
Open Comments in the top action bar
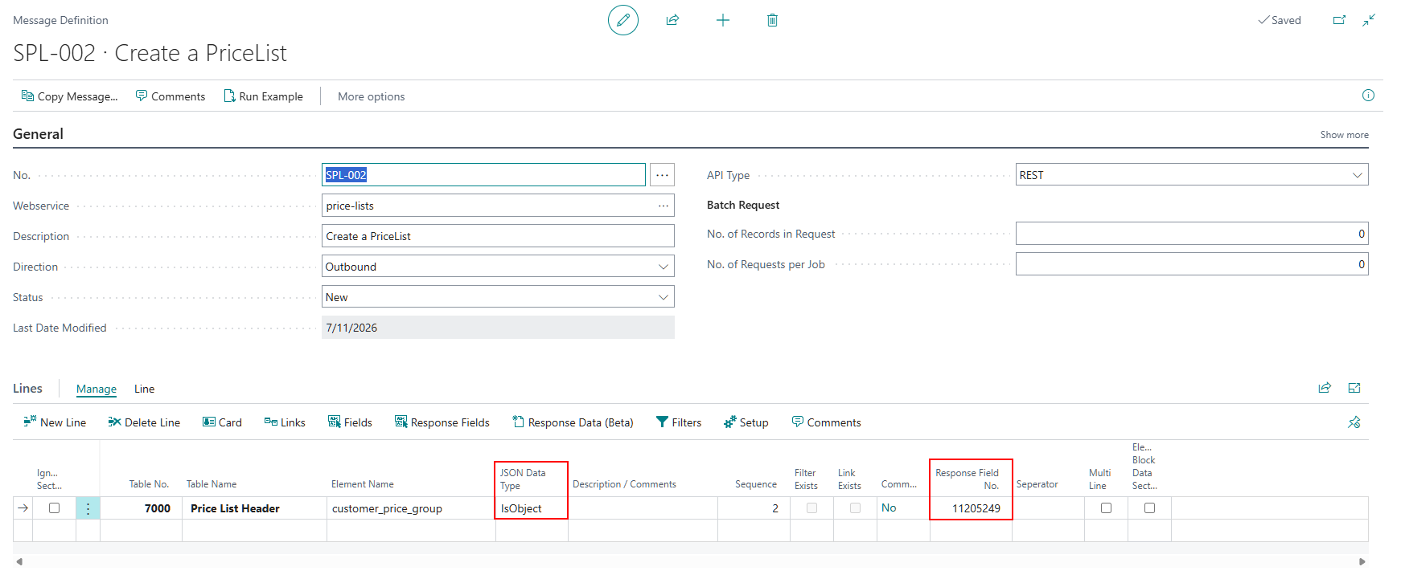pyautogui.click(x=171, y=96)
